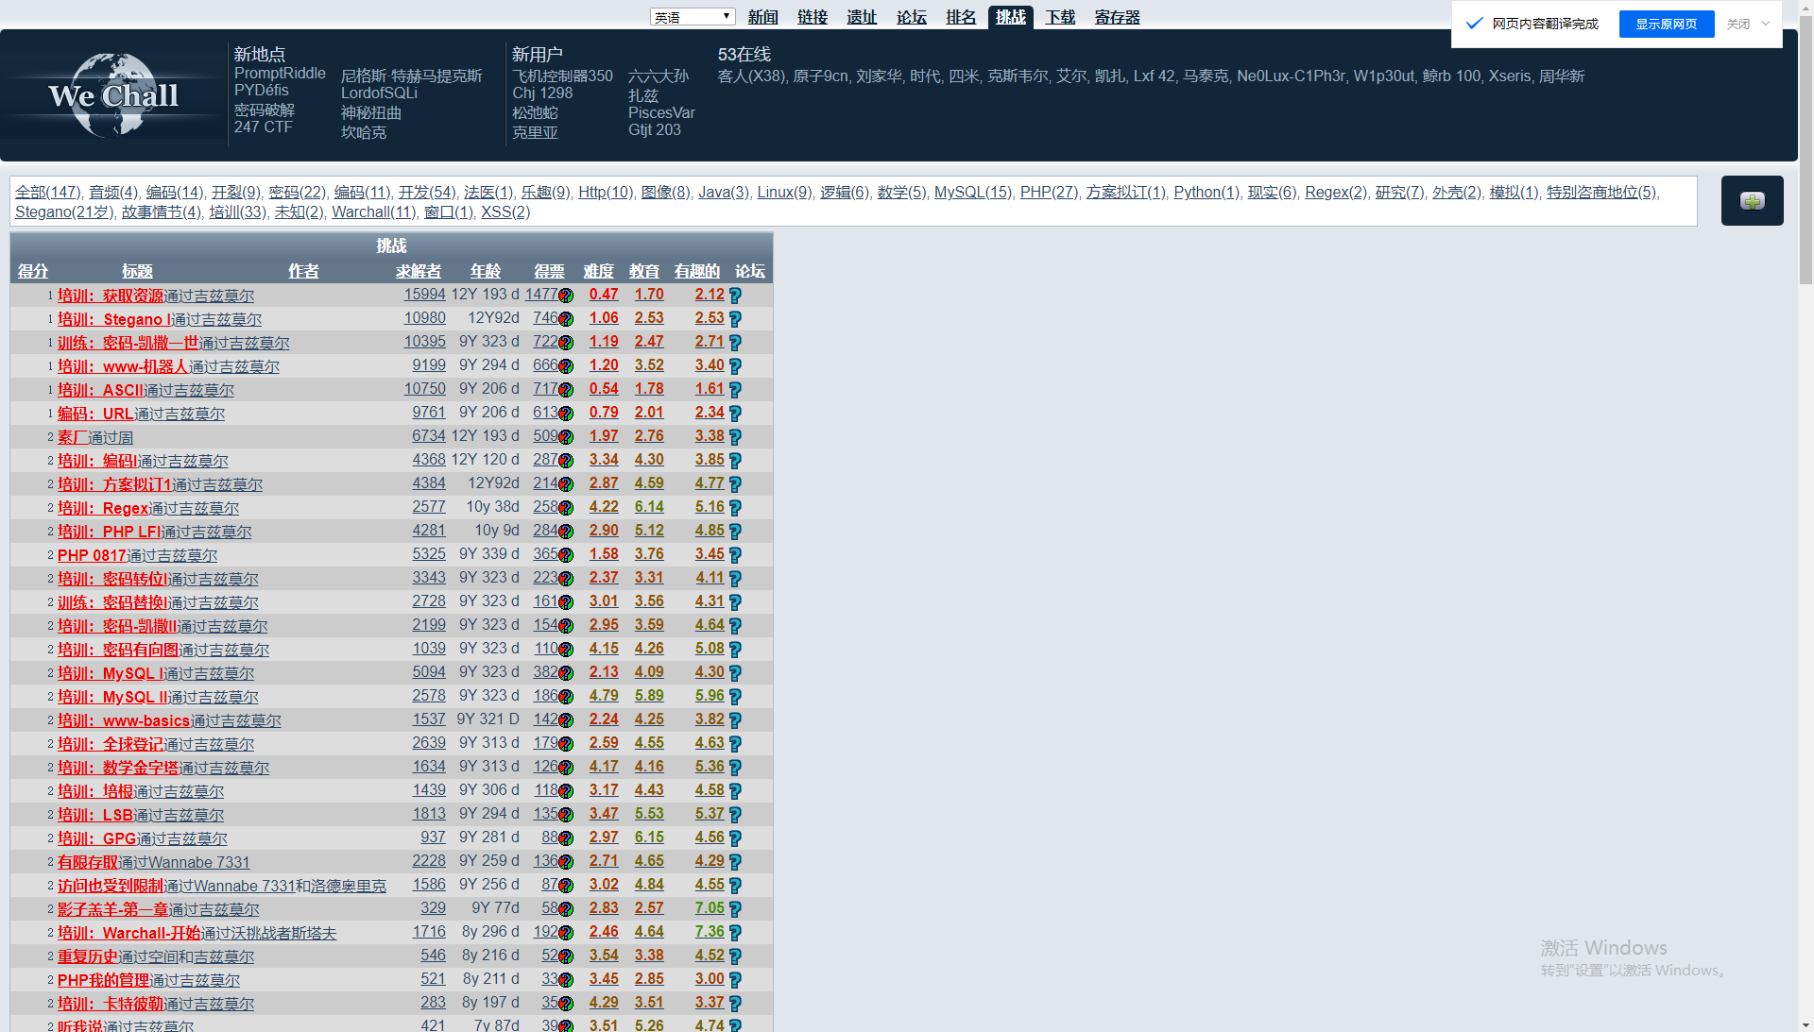Click the WeChall globe logo
1814x1032 pixels.
113,94
